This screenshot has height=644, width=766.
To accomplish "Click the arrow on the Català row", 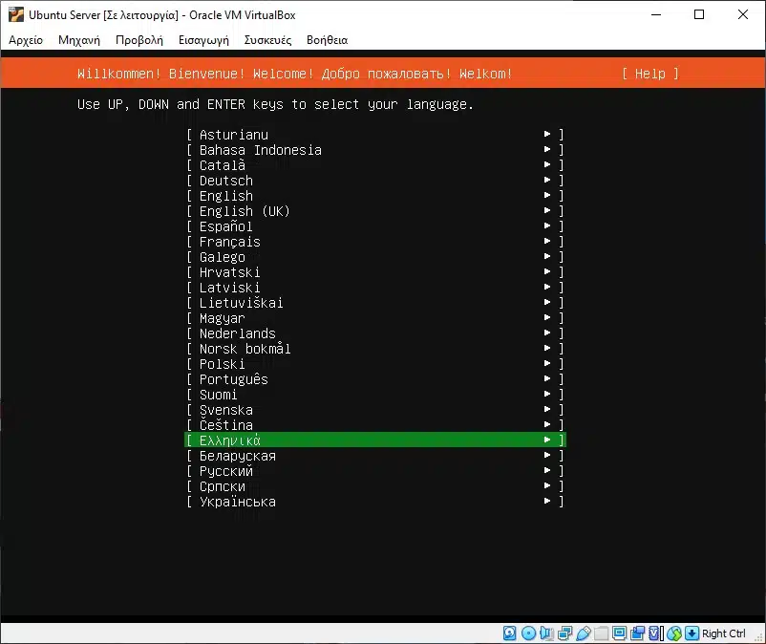I will coord(547,164).
